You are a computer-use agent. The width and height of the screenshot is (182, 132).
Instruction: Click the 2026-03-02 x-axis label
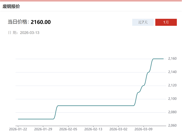(119, 129)
